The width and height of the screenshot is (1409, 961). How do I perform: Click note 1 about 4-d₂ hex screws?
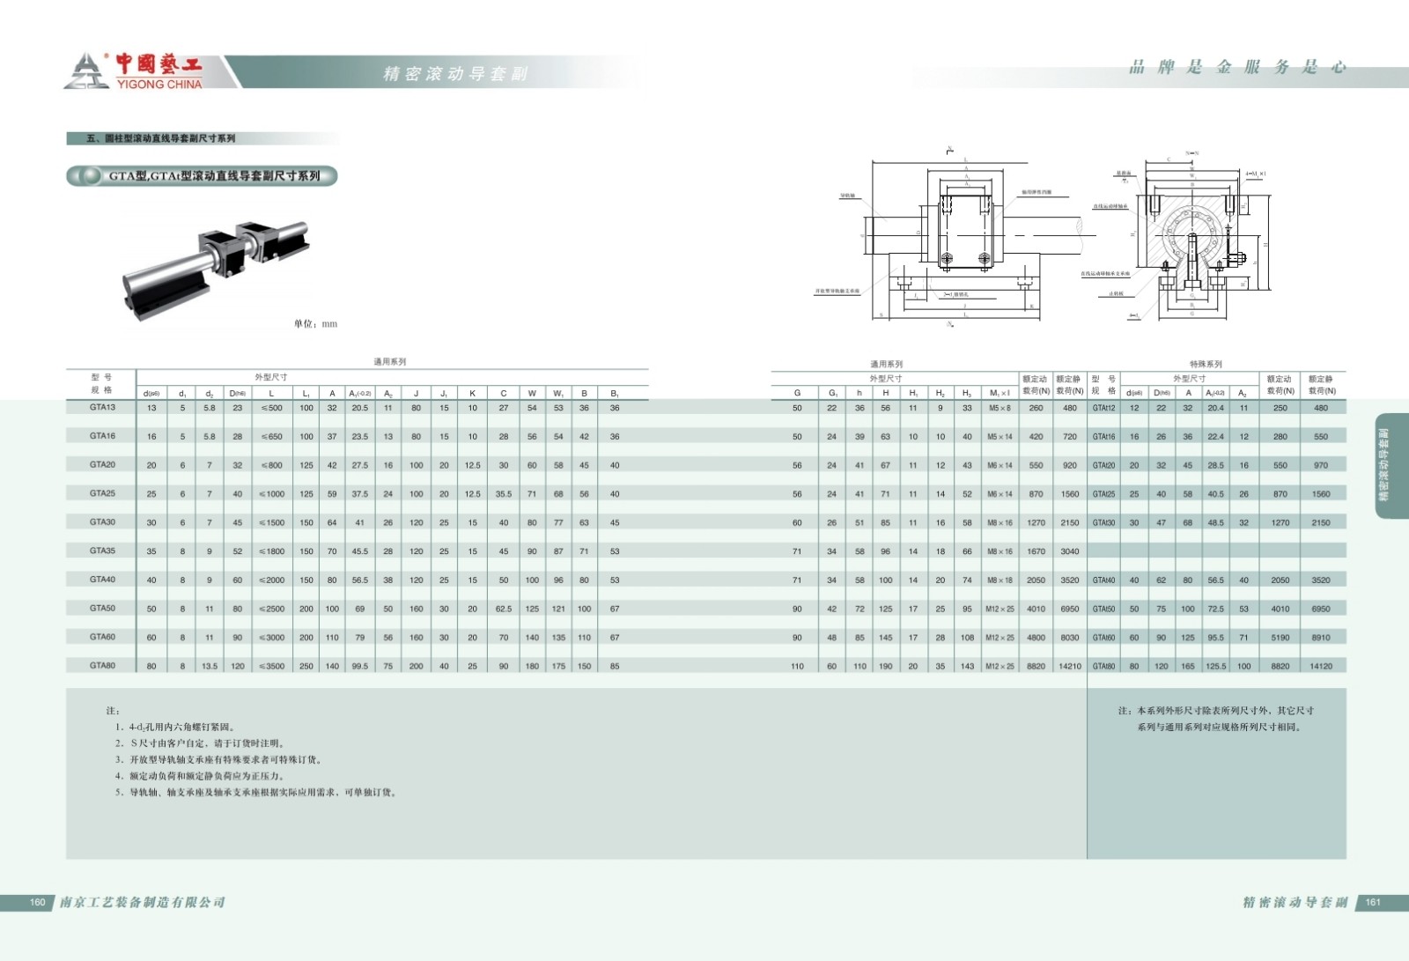(174, 728)
